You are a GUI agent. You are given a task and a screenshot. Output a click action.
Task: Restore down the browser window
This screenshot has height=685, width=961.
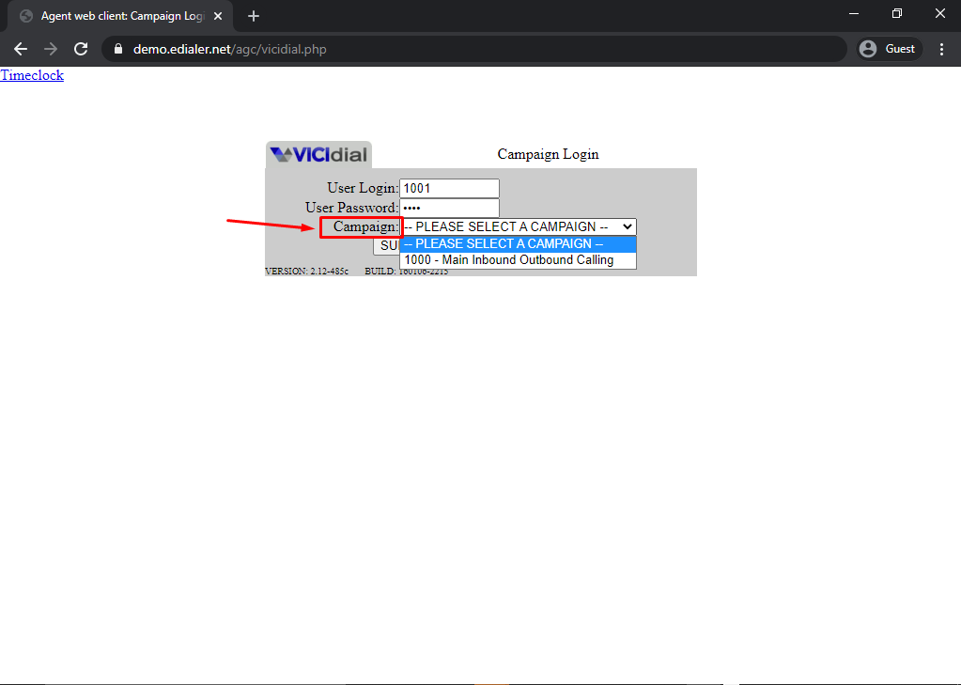(x=896, y=13)
